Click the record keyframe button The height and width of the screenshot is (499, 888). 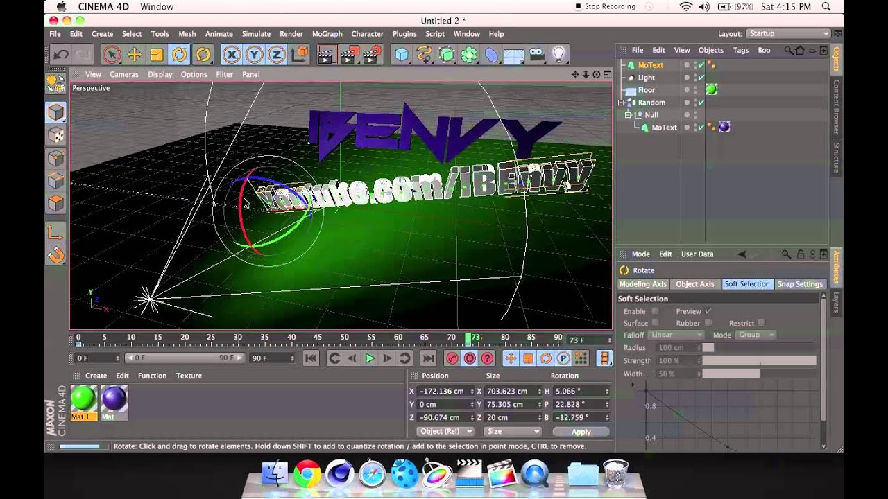452,358
